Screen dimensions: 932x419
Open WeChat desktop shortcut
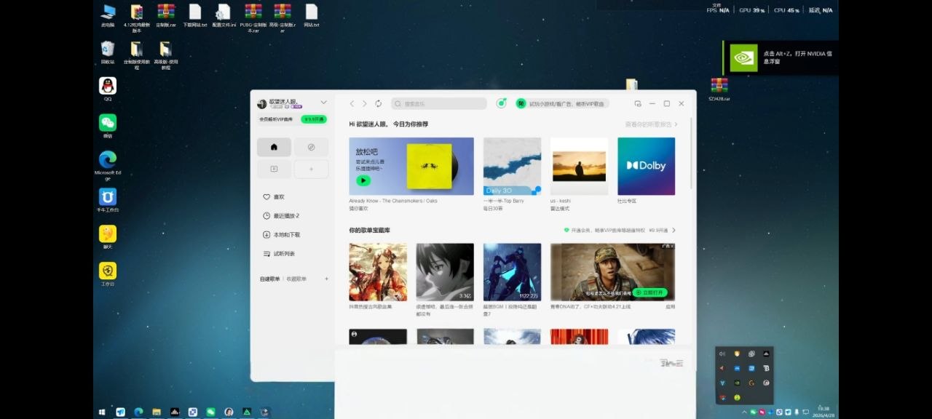pyautogui.click(x=108, y=126)
